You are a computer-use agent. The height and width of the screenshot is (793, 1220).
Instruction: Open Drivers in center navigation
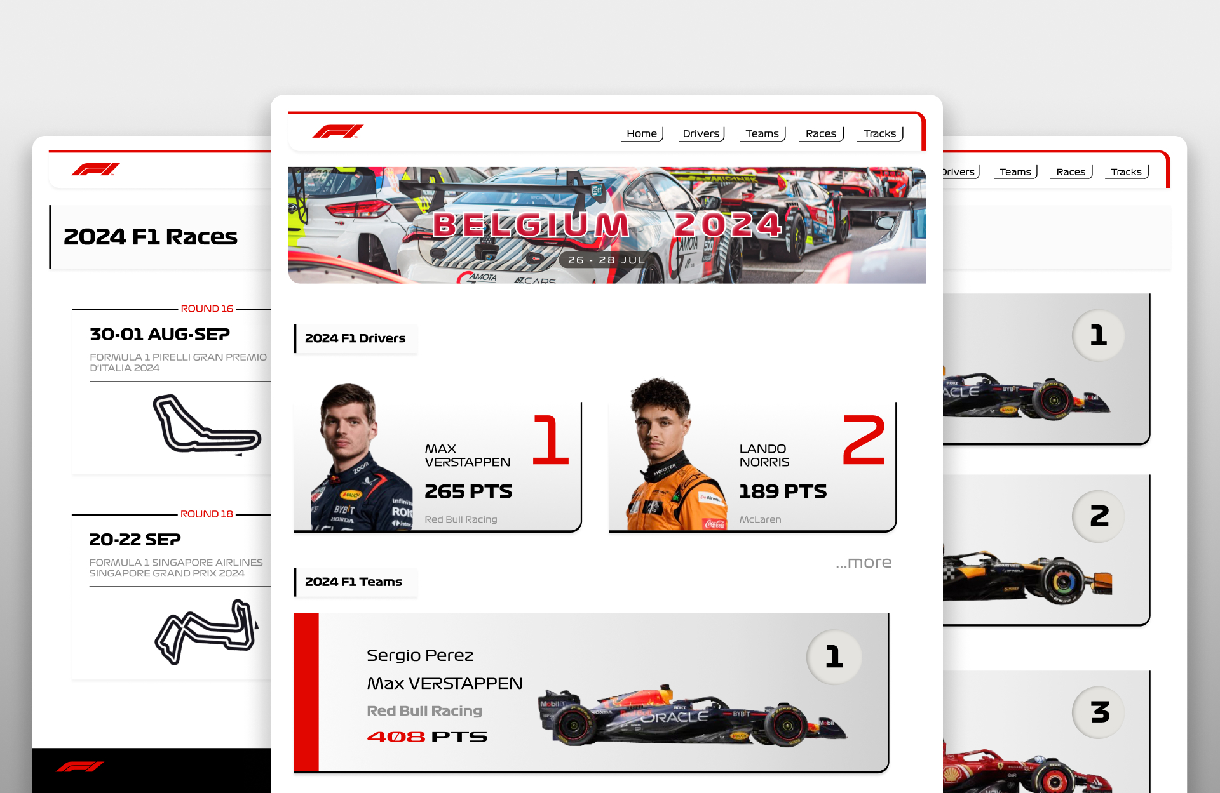[701, 133]
